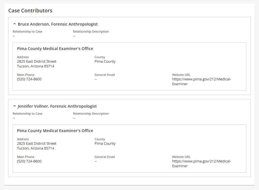Collapse the Jennifer Vollner contributor chevron
This screenshot has width=259, height=190.
coord(15,106)
